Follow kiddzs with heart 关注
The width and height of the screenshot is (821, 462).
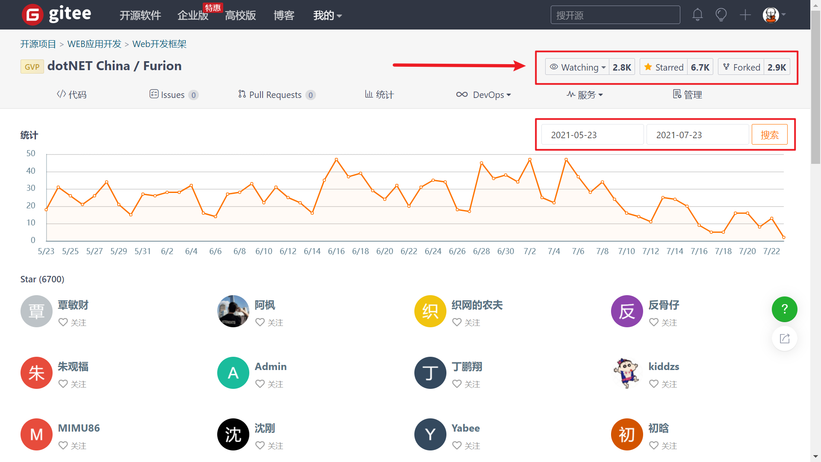663,384
